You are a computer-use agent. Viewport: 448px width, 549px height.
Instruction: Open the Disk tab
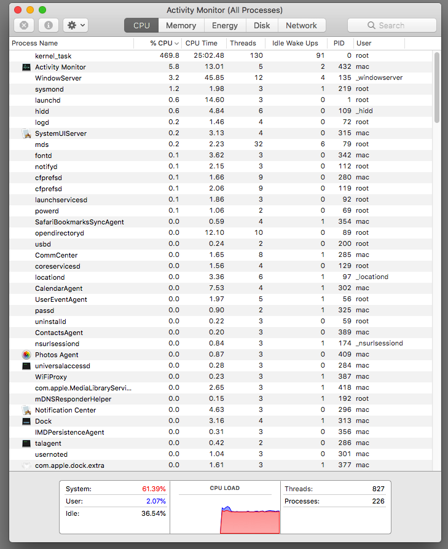[262, 25]
